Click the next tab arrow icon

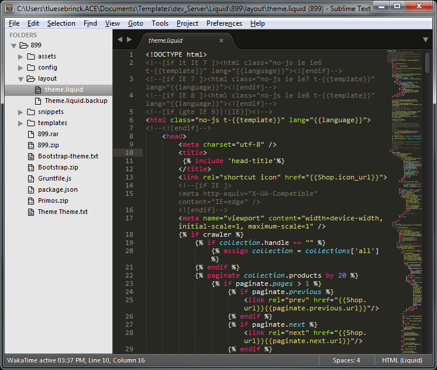point(129,40)
